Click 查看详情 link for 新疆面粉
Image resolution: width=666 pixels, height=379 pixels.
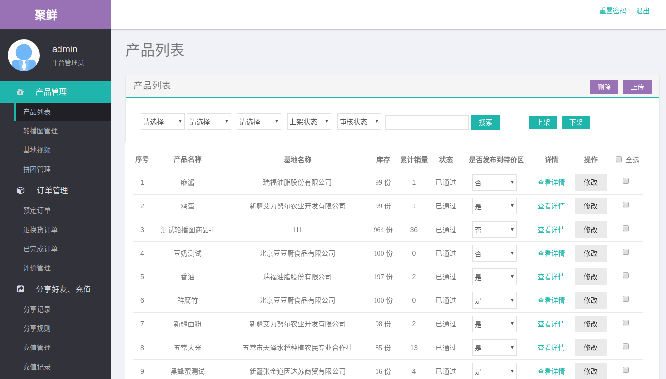(551, 324)
